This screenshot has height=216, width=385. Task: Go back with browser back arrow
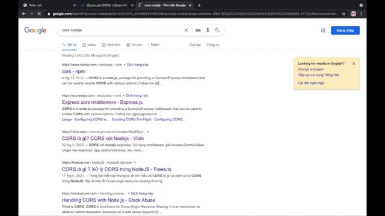pos(24,14)
